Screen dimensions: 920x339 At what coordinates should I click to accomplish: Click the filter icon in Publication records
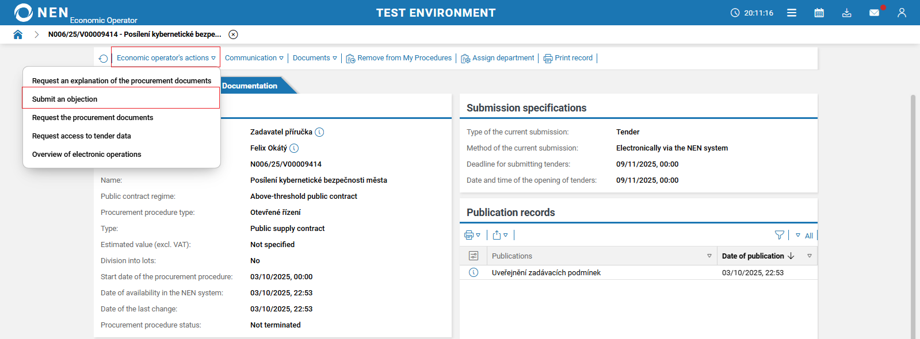click(x=779, y=235)
